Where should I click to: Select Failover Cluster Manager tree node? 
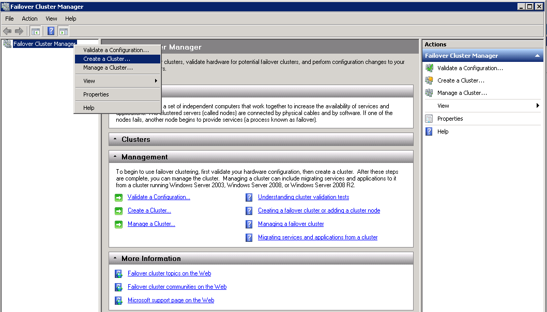(44, 44)
